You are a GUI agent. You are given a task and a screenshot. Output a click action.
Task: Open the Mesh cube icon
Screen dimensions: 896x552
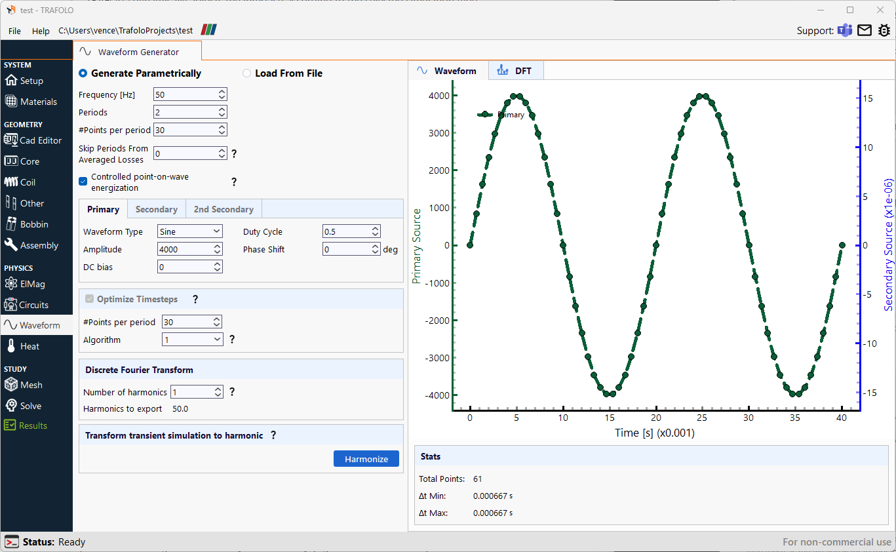pos(11,385)
